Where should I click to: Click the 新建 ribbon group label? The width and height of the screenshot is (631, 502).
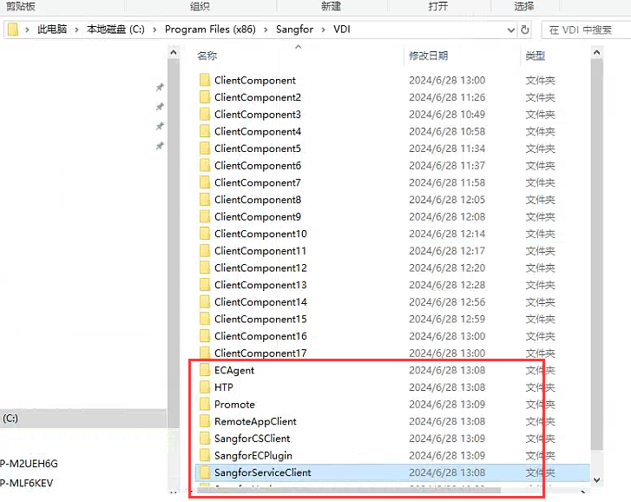(x=331, y=6)
